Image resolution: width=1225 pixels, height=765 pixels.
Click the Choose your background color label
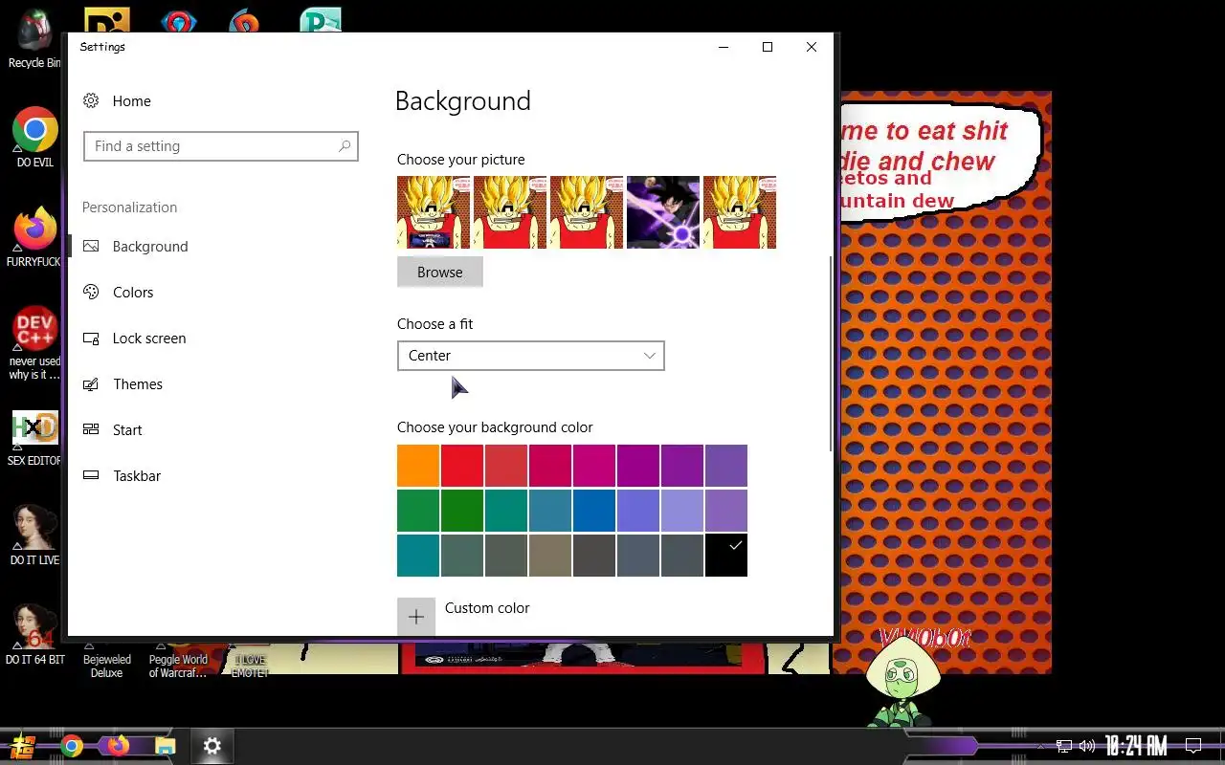(x=495, y=427)
